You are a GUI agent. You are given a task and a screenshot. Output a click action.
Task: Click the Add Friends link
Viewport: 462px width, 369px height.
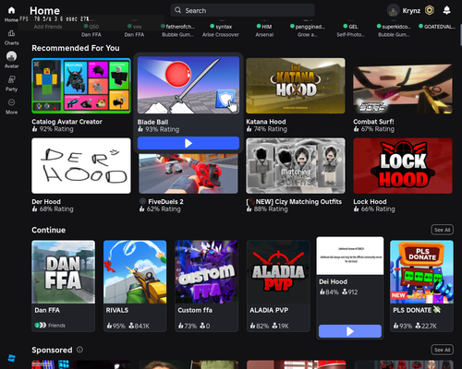click(48, 27)
